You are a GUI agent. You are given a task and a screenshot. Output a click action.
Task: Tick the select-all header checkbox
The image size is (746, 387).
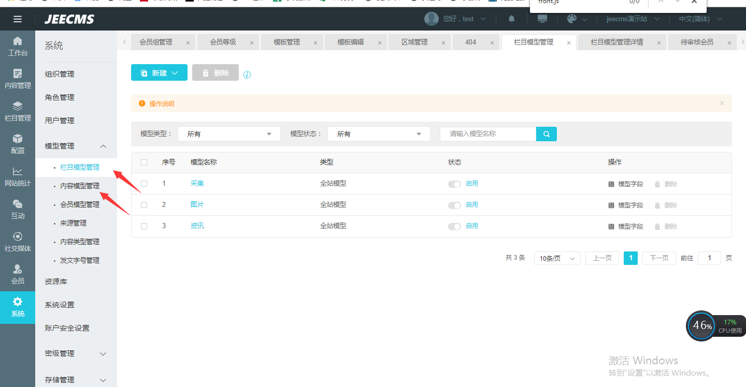coord(144,162)
